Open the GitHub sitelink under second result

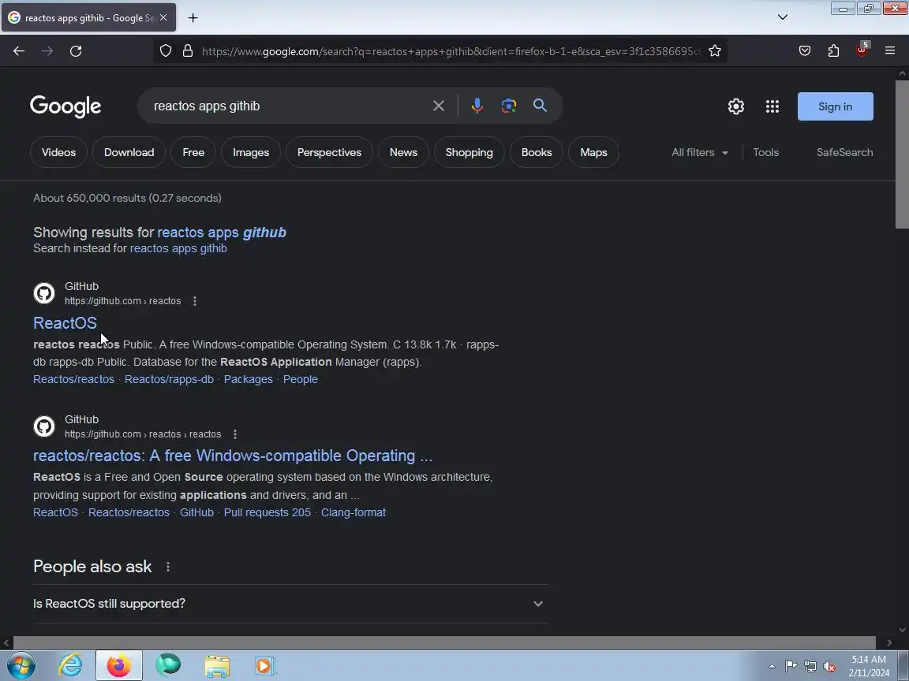point(196,512)
